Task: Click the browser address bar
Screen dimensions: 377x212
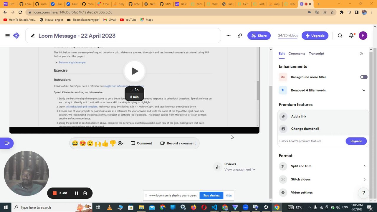Action: tap(168, 12)
